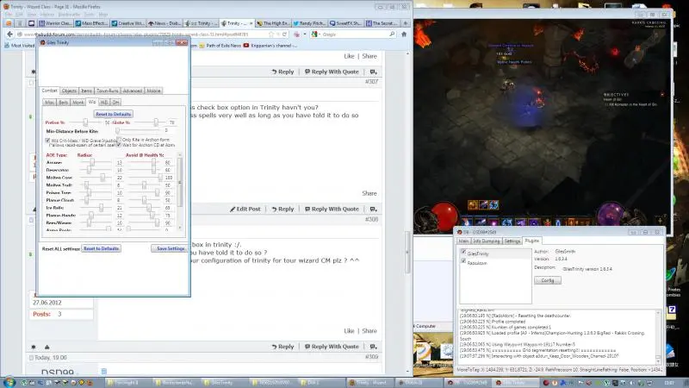Open the YouTube Kripparrian's channel bookmark
The width and height of the screenshot is (689, 388).
270,46
